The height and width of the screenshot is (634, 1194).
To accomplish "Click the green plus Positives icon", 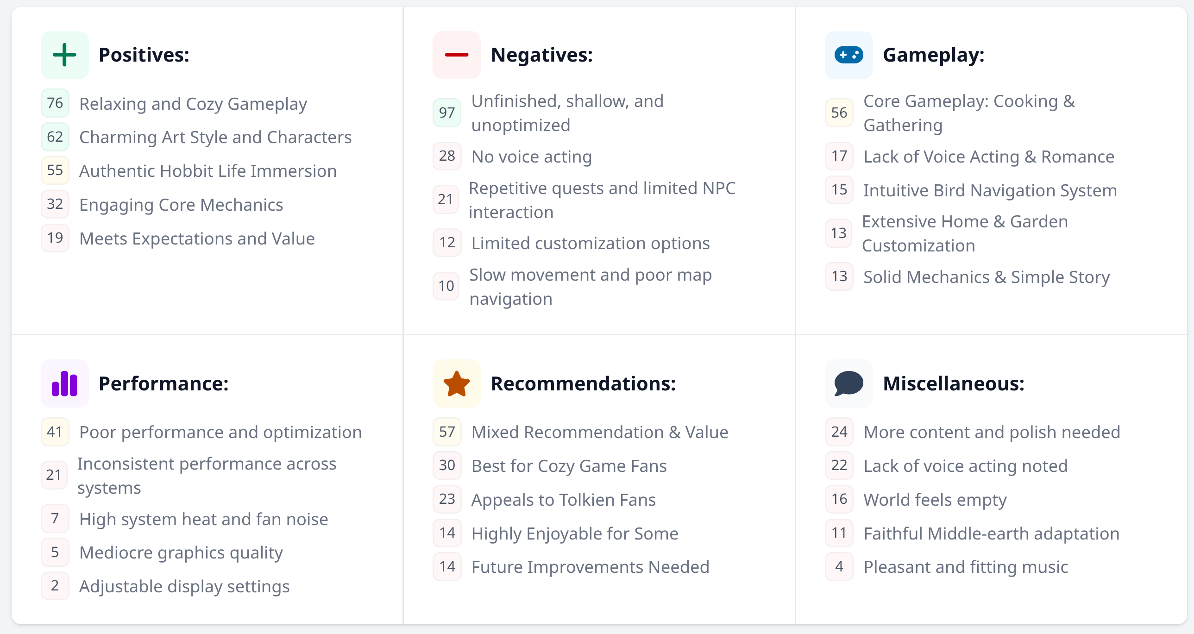I will point(64,55).
